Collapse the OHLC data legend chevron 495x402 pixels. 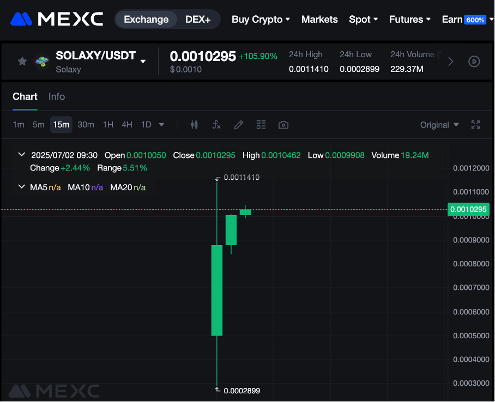22,155
